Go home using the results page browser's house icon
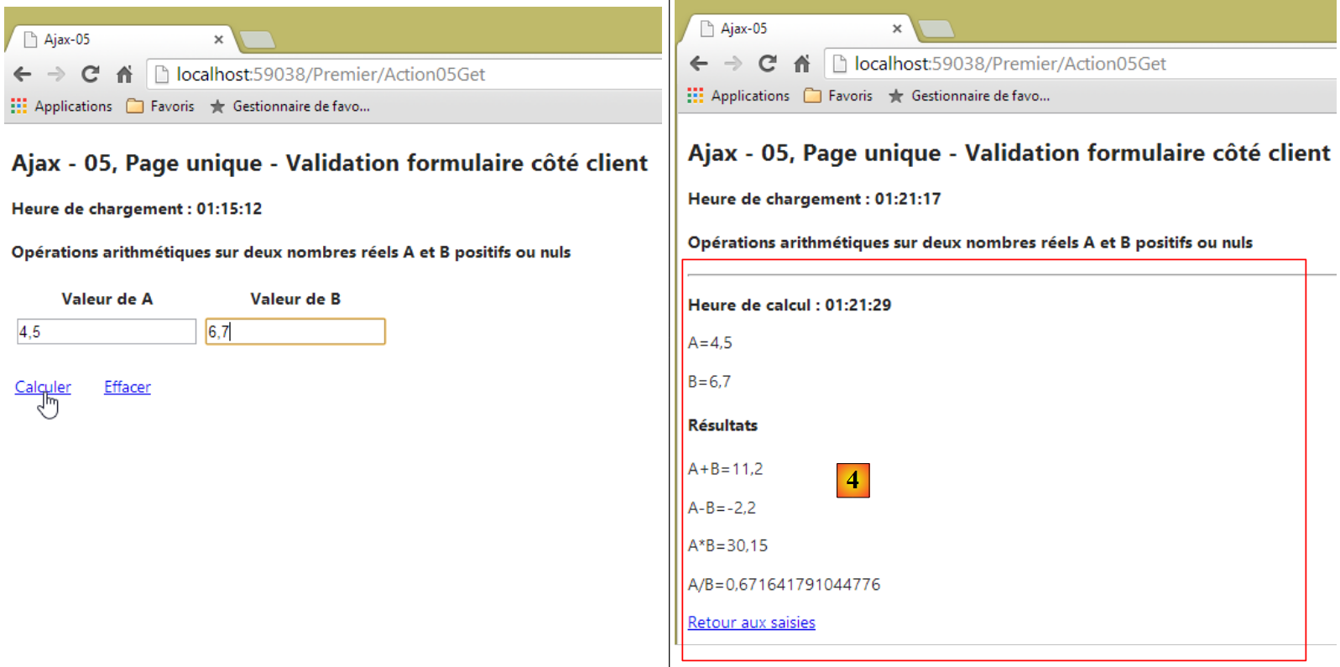 point(802,64)
